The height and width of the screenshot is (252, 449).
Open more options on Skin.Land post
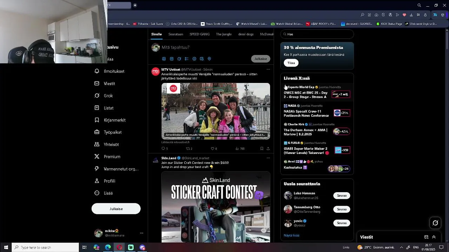pyautogui.click(x=268, y=158)
